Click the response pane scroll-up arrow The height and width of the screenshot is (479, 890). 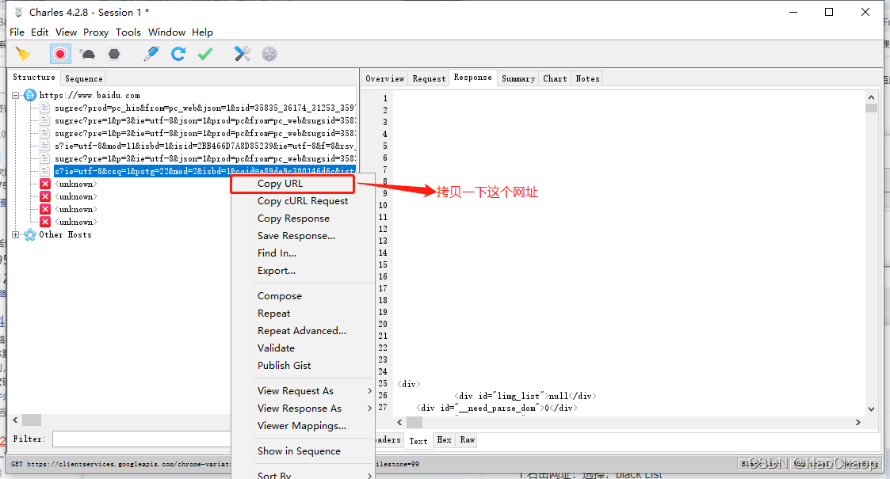tap(871, 97)
